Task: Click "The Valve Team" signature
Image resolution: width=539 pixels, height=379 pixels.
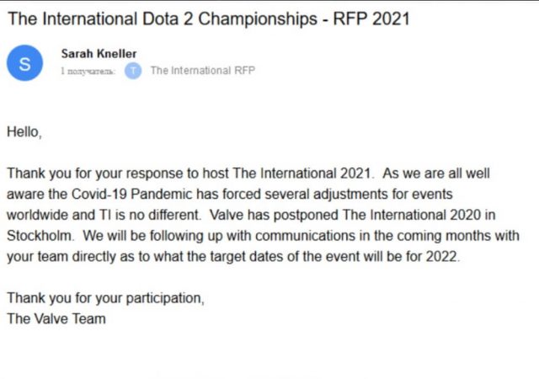Action: point(56,319)
